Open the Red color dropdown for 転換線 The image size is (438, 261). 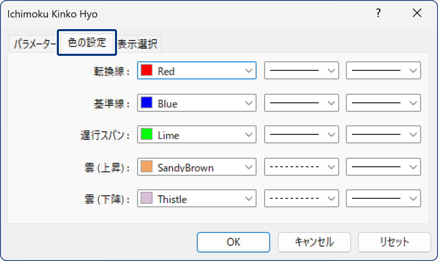(x=196, y=71)
